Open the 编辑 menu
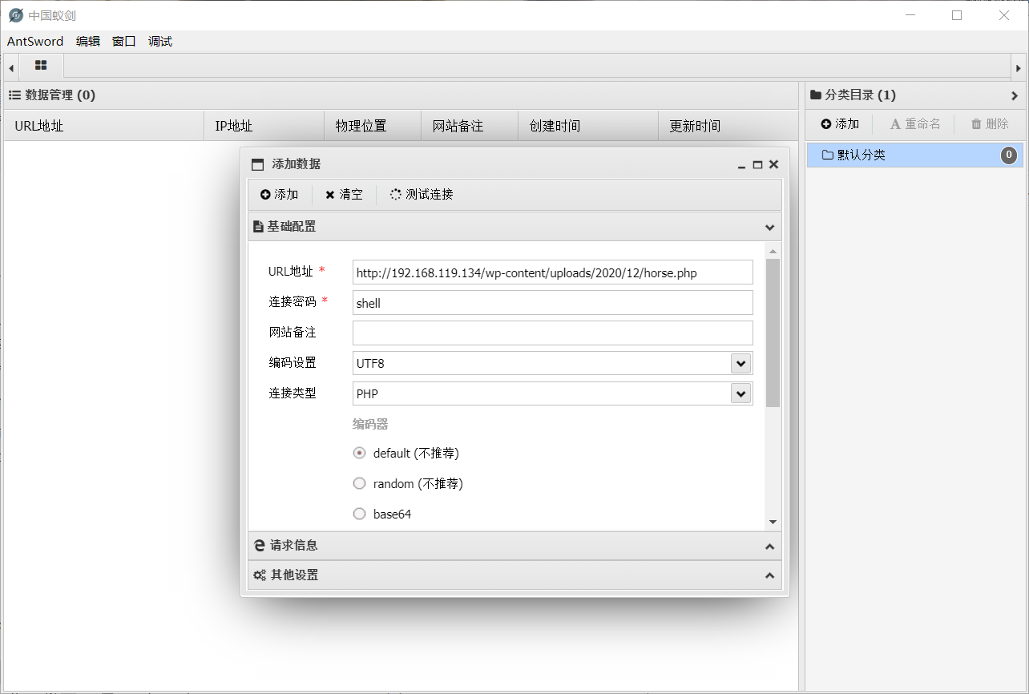The height and width of the screenshot is (694, 1029). [x=88, y=42]
